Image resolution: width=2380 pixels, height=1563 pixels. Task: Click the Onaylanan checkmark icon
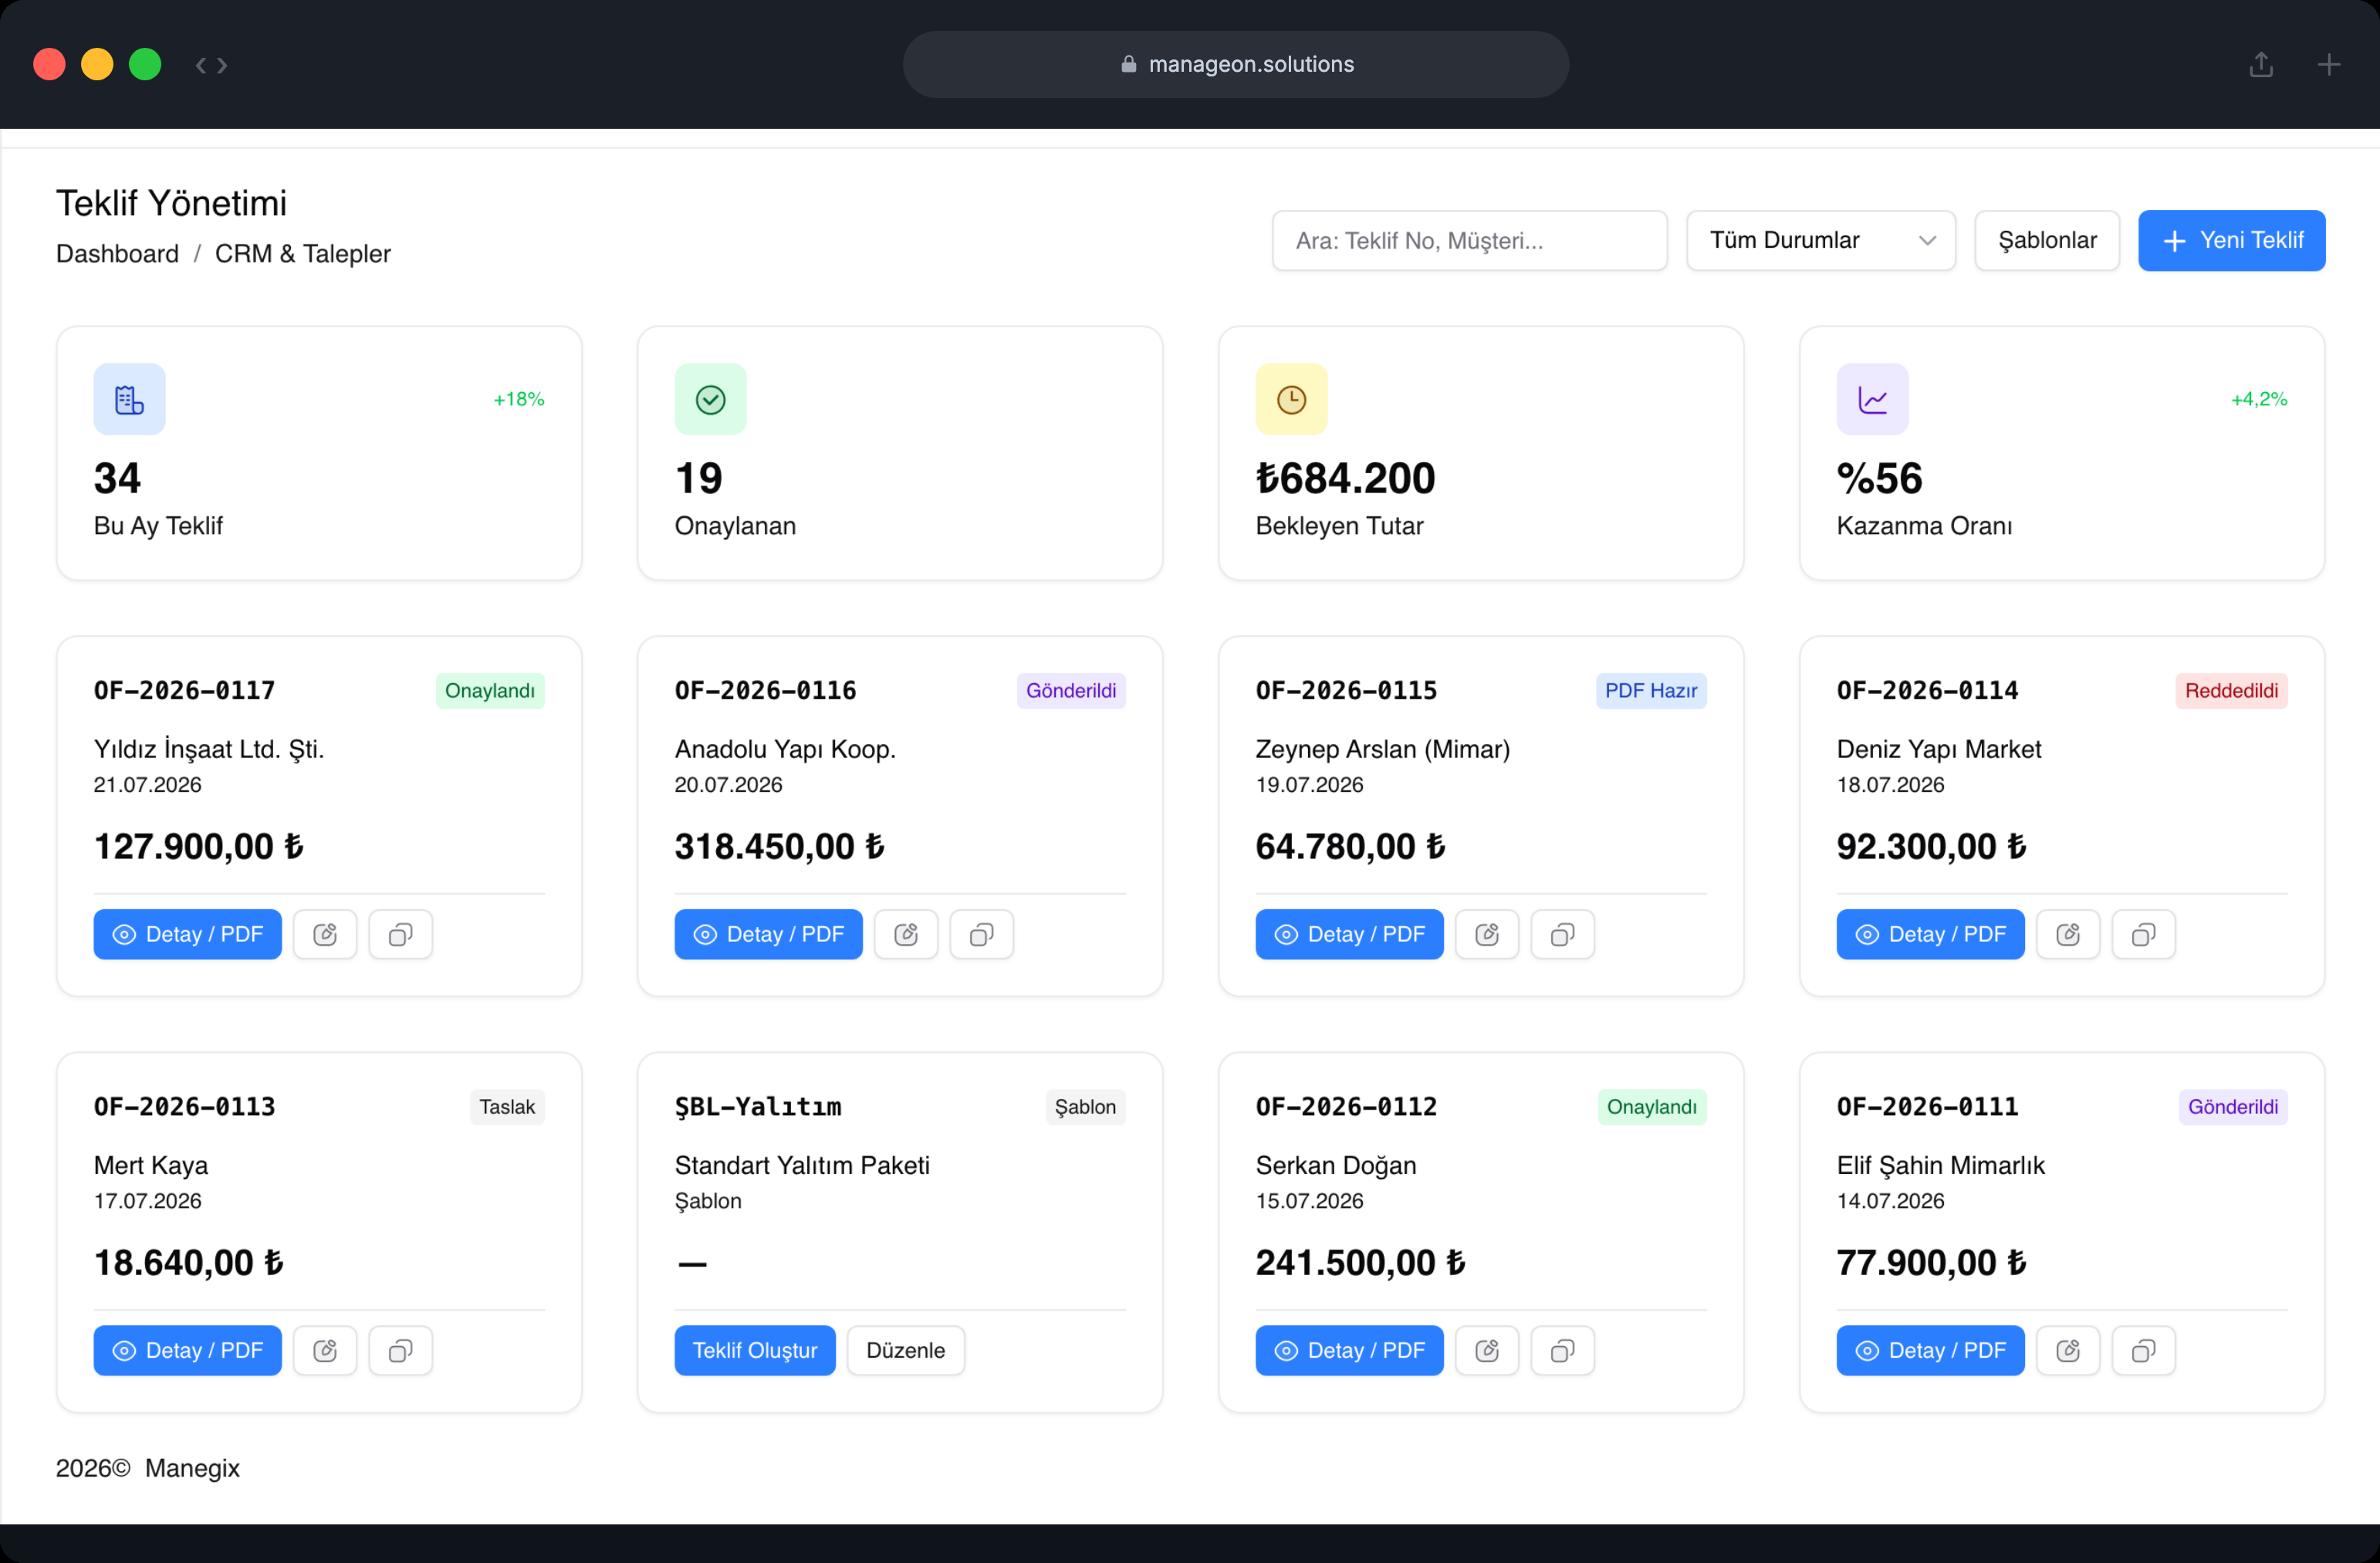pyautogui.click(x=710, y=399)
